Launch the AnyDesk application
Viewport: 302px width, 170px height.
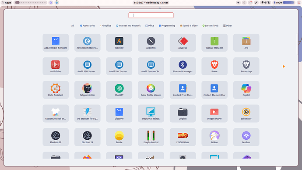(x=183, y=42)
